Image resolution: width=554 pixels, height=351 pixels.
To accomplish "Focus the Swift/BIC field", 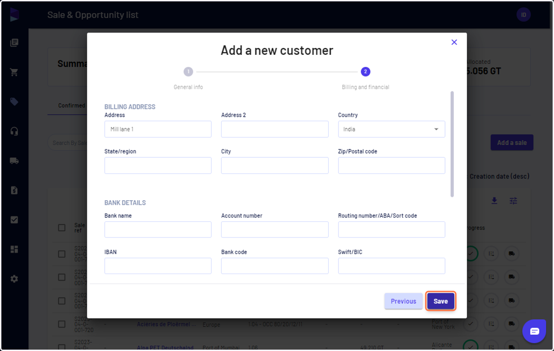I will coord(391,266).
